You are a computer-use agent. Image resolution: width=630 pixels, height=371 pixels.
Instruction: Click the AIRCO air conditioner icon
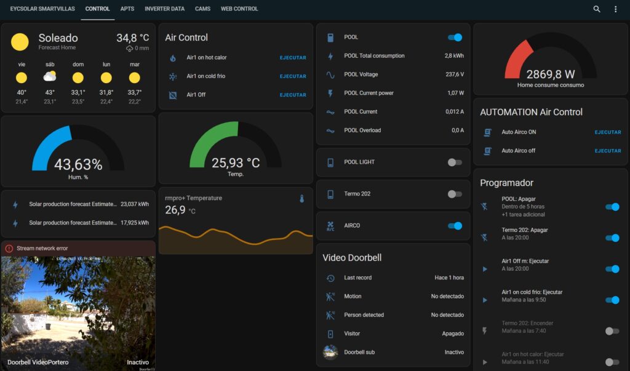tap(330, 226)
